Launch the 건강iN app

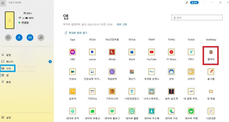(x=73, y=71)
